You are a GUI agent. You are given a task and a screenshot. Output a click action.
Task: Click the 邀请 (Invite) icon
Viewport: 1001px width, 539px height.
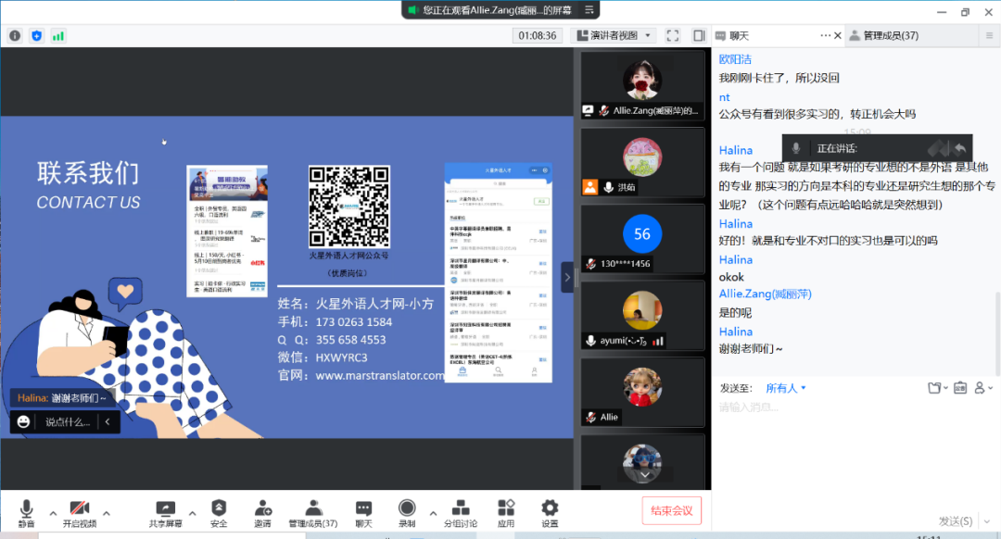(263, 508)
